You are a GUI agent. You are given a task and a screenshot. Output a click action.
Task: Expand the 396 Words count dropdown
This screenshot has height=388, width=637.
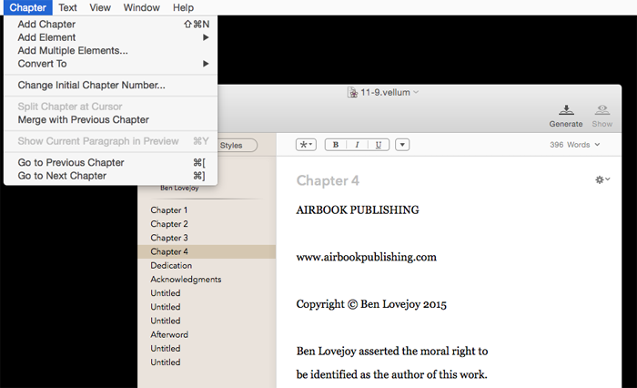(x=575, y=145)
